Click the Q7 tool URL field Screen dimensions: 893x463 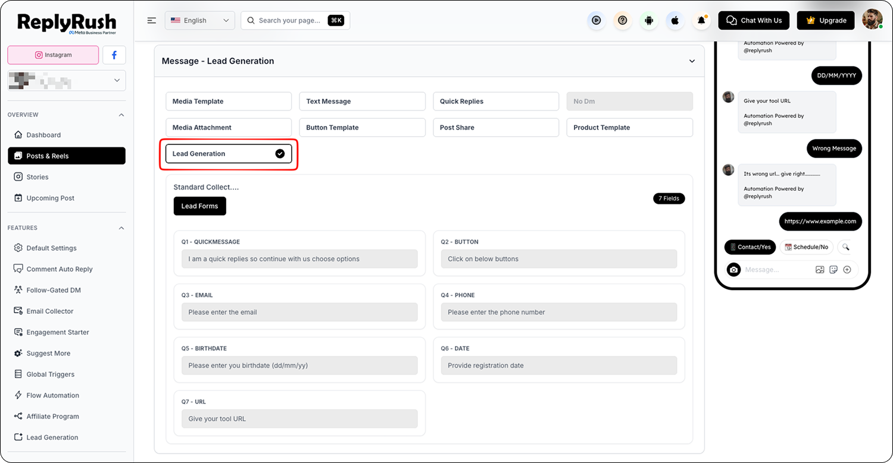[299, 418]
